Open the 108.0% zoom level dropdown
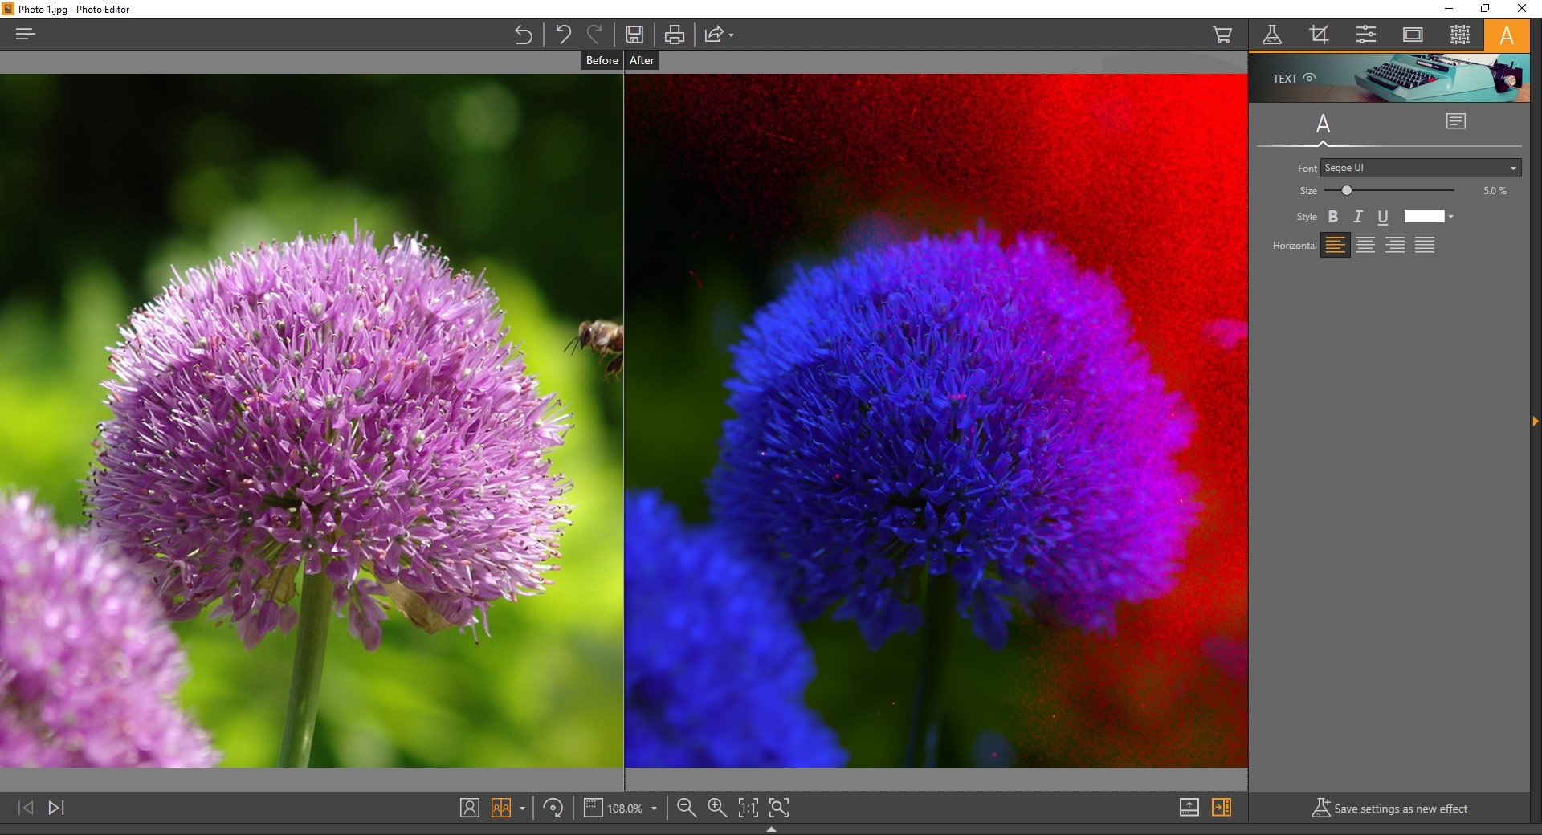This screenshot has height=835, width=1542. click(654, 809)
